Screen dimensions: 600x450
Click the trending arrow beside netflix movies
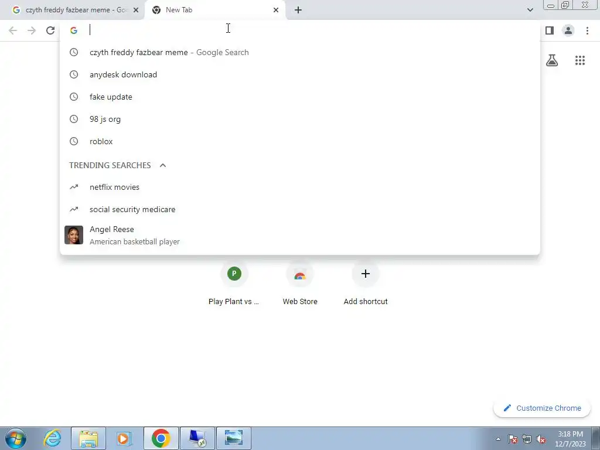tap(74, 187)
